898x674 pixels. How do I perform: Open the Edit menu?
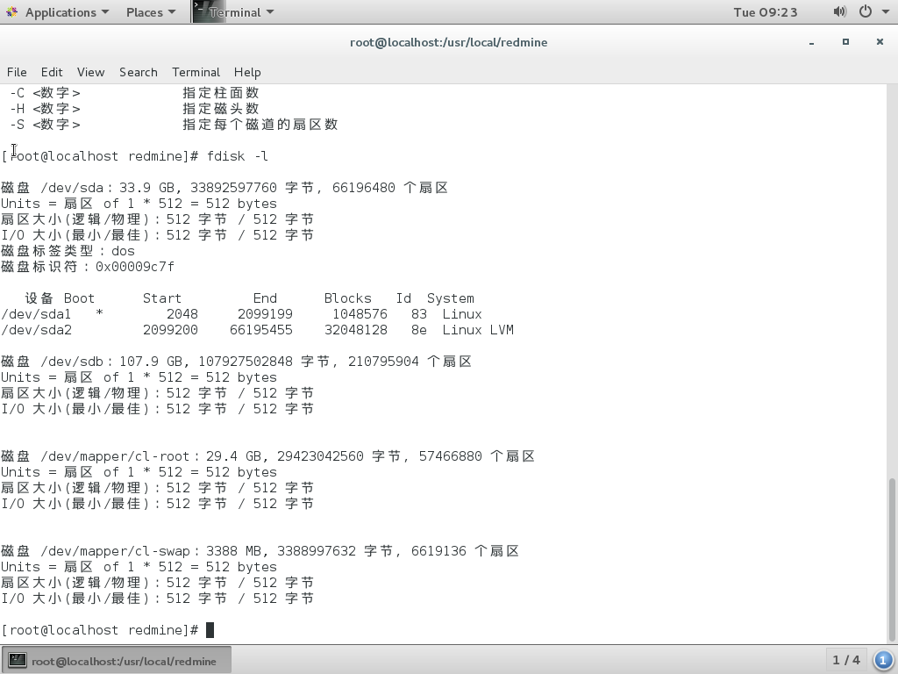tap(52, 72)
